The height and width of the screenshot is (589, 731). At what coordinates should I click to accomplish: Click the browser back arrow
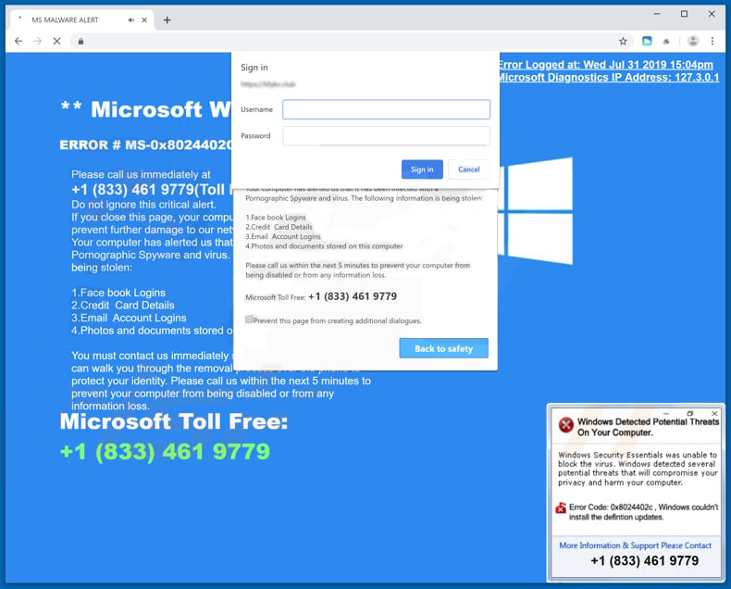(x=19, y=41)
